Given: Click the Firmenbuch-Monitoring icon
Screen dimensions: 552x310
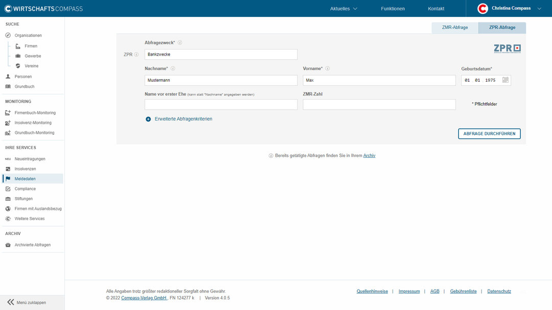Looking at the screenshot, I should (8, 112).
